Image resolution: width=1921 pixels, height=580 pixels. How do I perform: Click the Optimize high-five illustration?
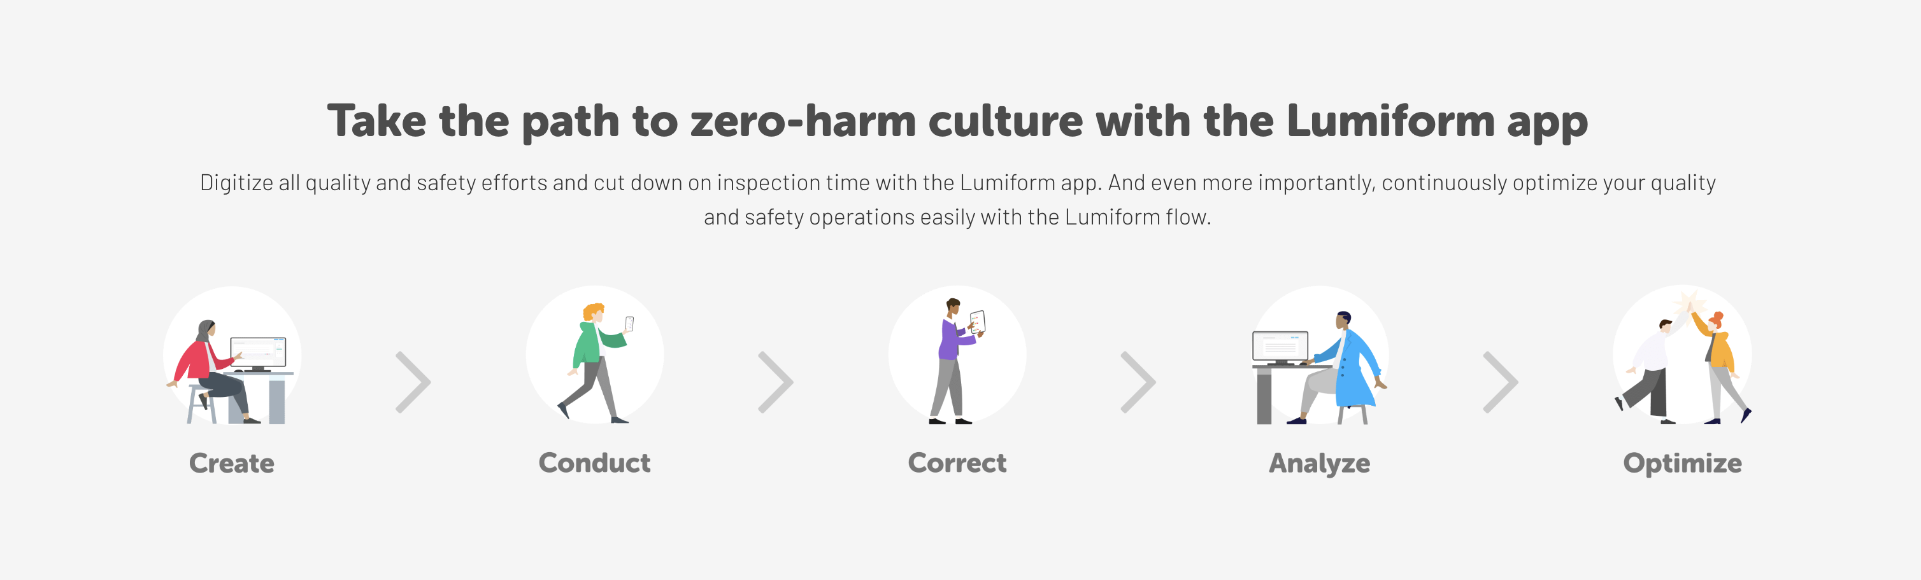click(x=1682, y=355)
